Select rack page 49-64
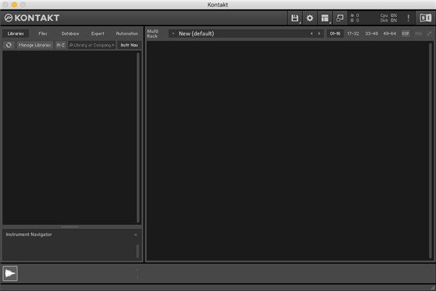Viewport: 436px width, 291px height. tap(389, 33)
